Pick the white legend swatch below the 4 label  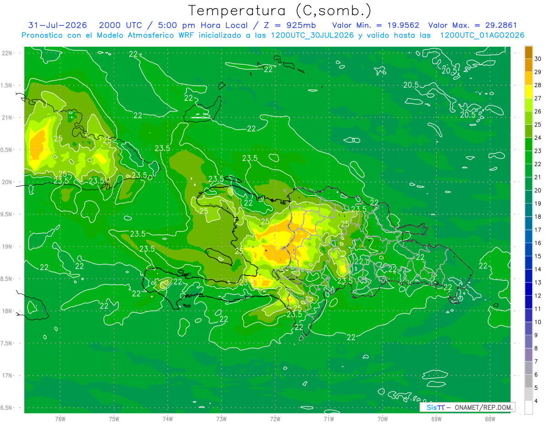528,408
